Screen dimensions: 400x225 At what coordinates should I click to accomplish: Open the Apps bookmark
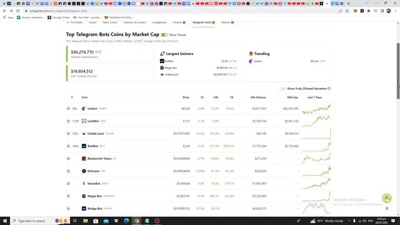point(8,17)
